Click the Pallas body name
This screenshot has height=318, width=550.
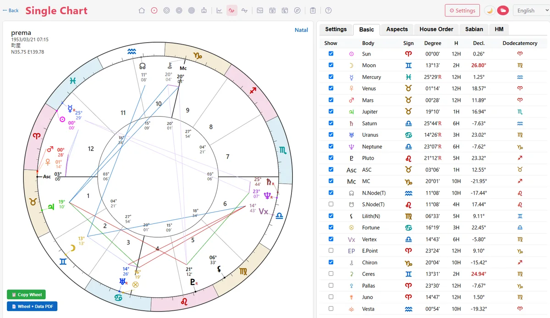pyautogui.click(x=368, y=285)
